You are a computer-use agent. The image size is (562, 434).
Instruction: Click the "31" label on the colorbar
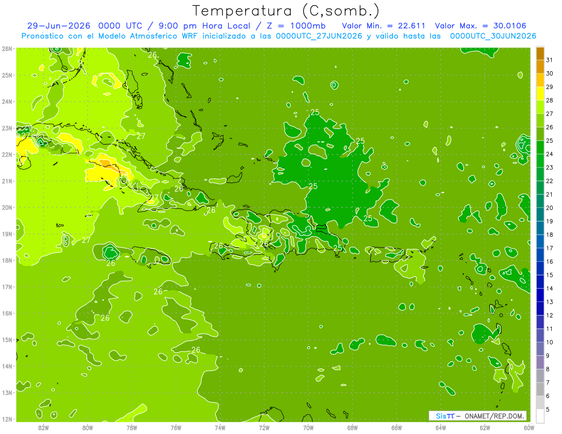(550, 60)
